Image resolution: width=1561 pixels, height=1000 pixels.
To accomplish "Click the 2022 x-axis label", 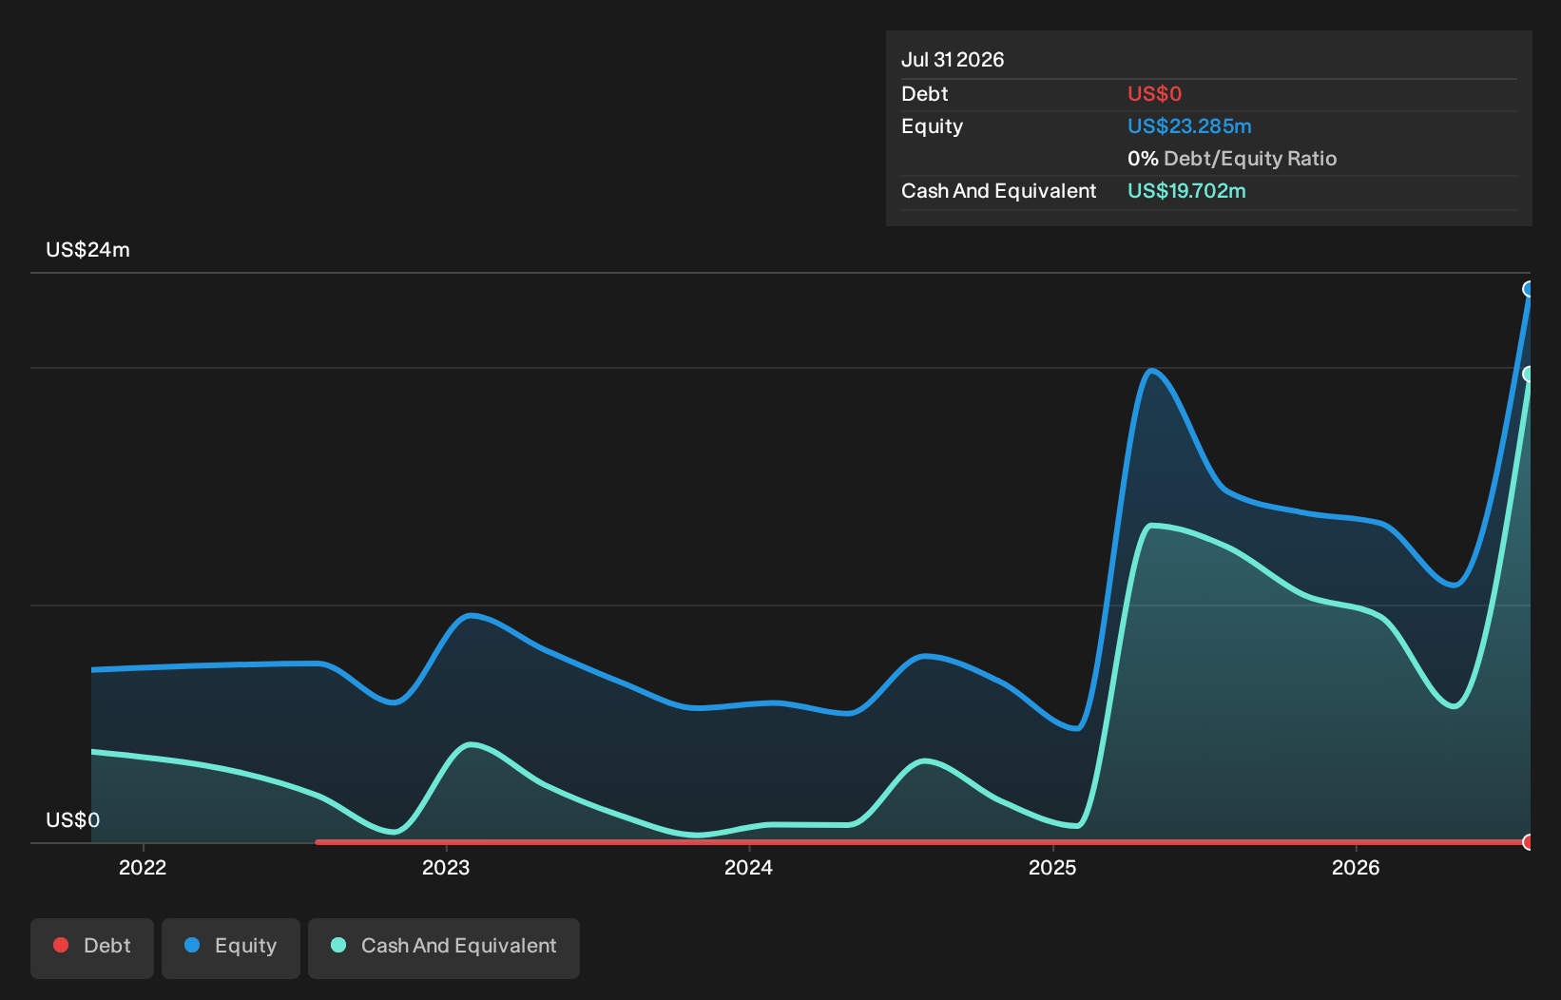I will [x=143, y=867].
